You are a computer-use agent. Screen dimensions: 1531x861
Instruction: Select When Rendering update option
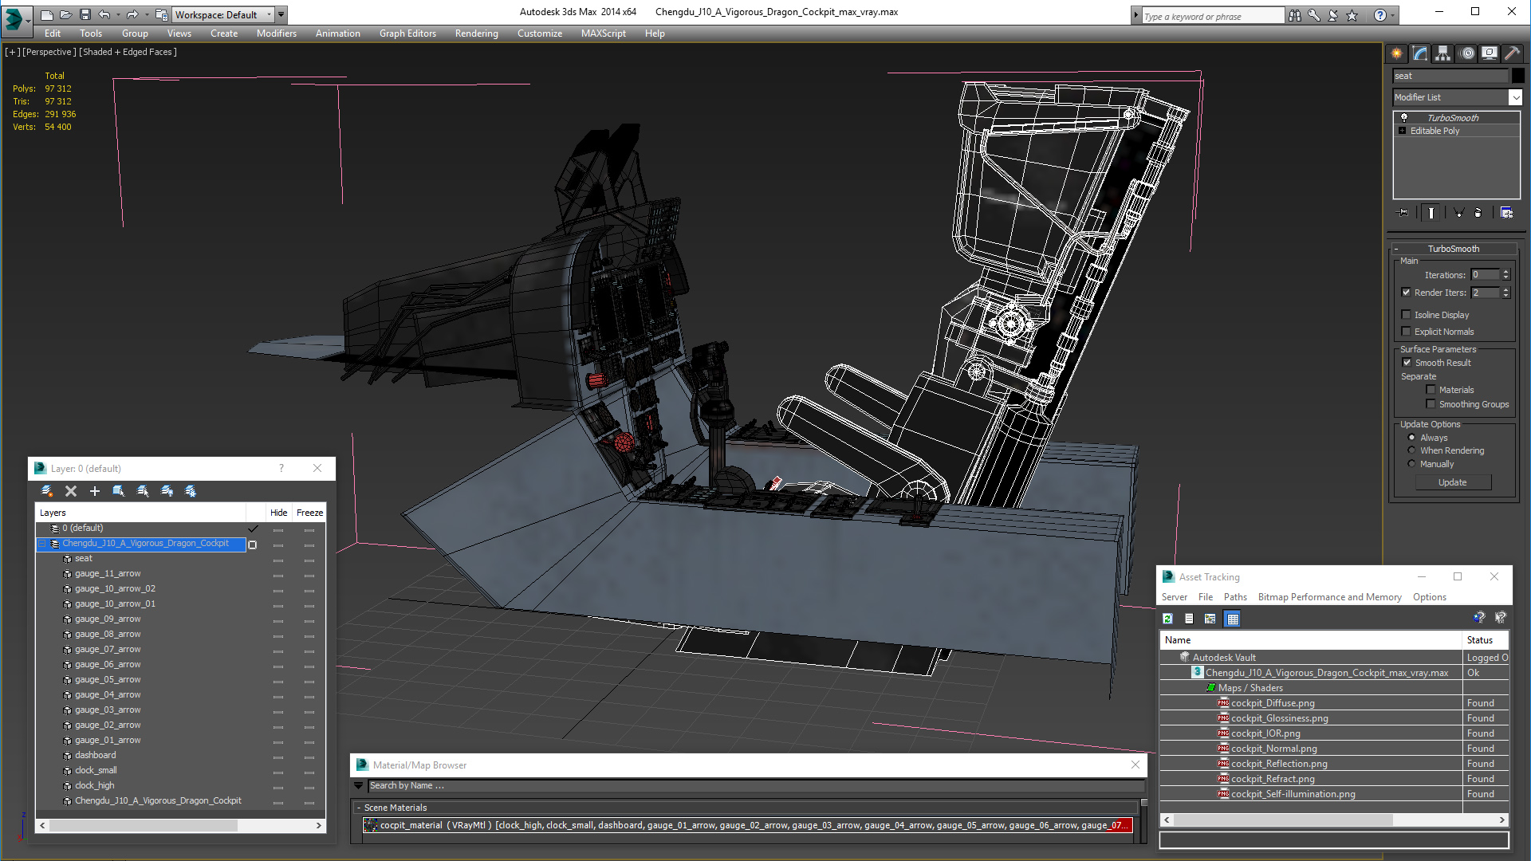(1411, 450)
